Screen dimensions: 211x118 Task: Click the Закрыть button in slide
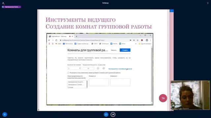click(x=113, y=50)
